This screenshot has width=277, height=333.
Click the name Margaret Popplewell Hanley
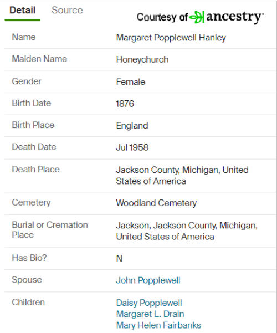171,38
